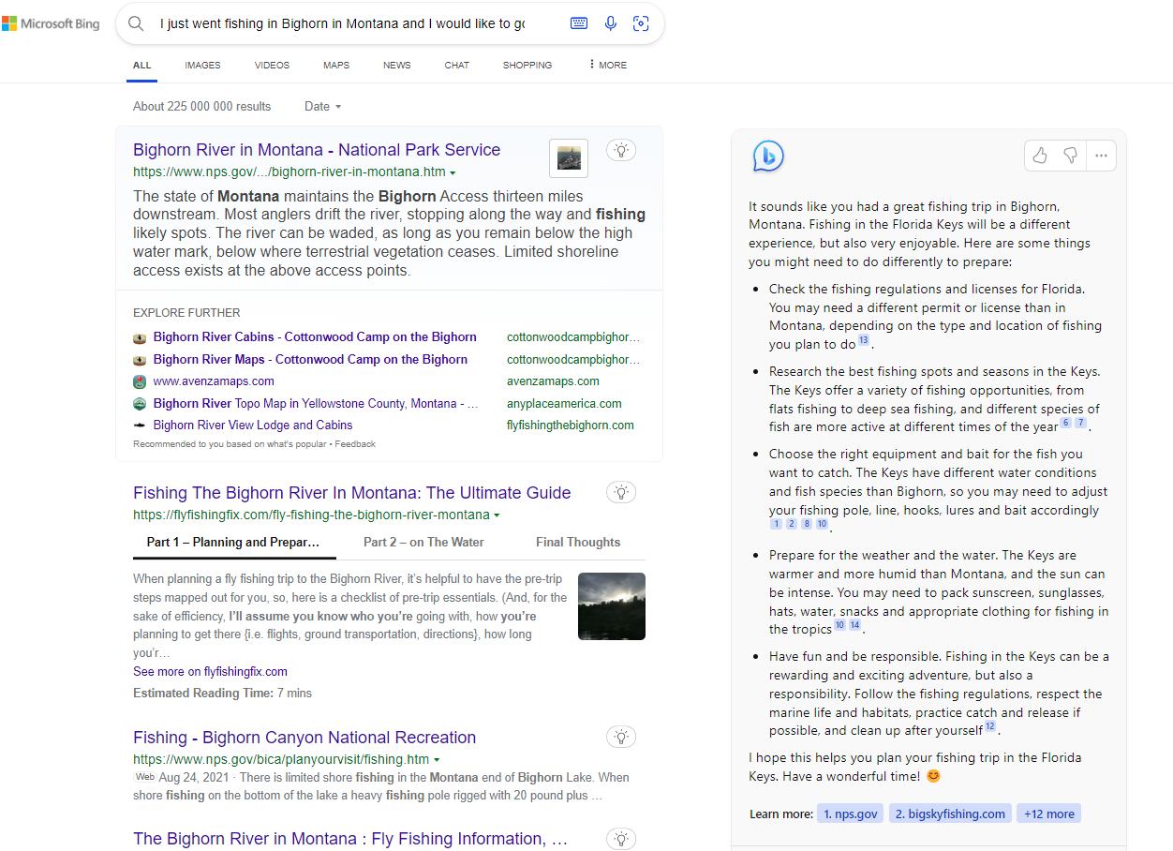This screenshot has width=1173, height=851.
Task: Click the magnifying glass search icon
Action: pyautogui.click(x=137, y=23)
